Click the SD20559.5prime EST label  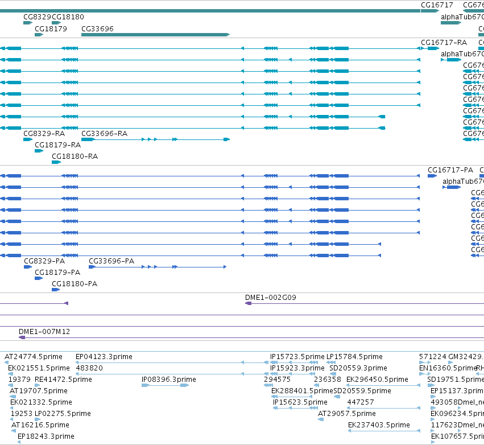(362, 391)
